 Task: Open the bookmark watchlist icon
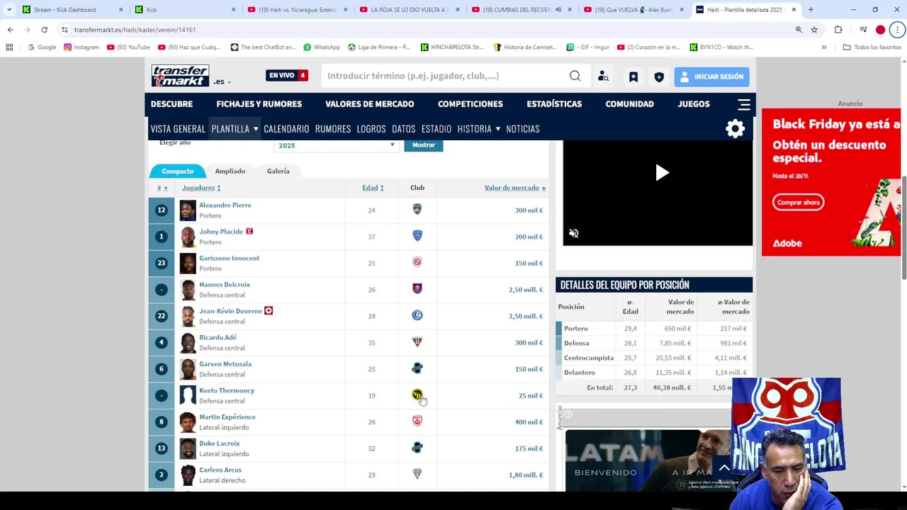[633, 76]
